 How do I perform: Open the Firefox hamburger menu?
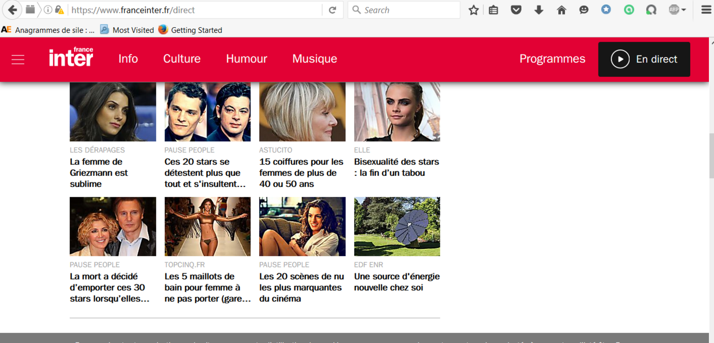706,10
